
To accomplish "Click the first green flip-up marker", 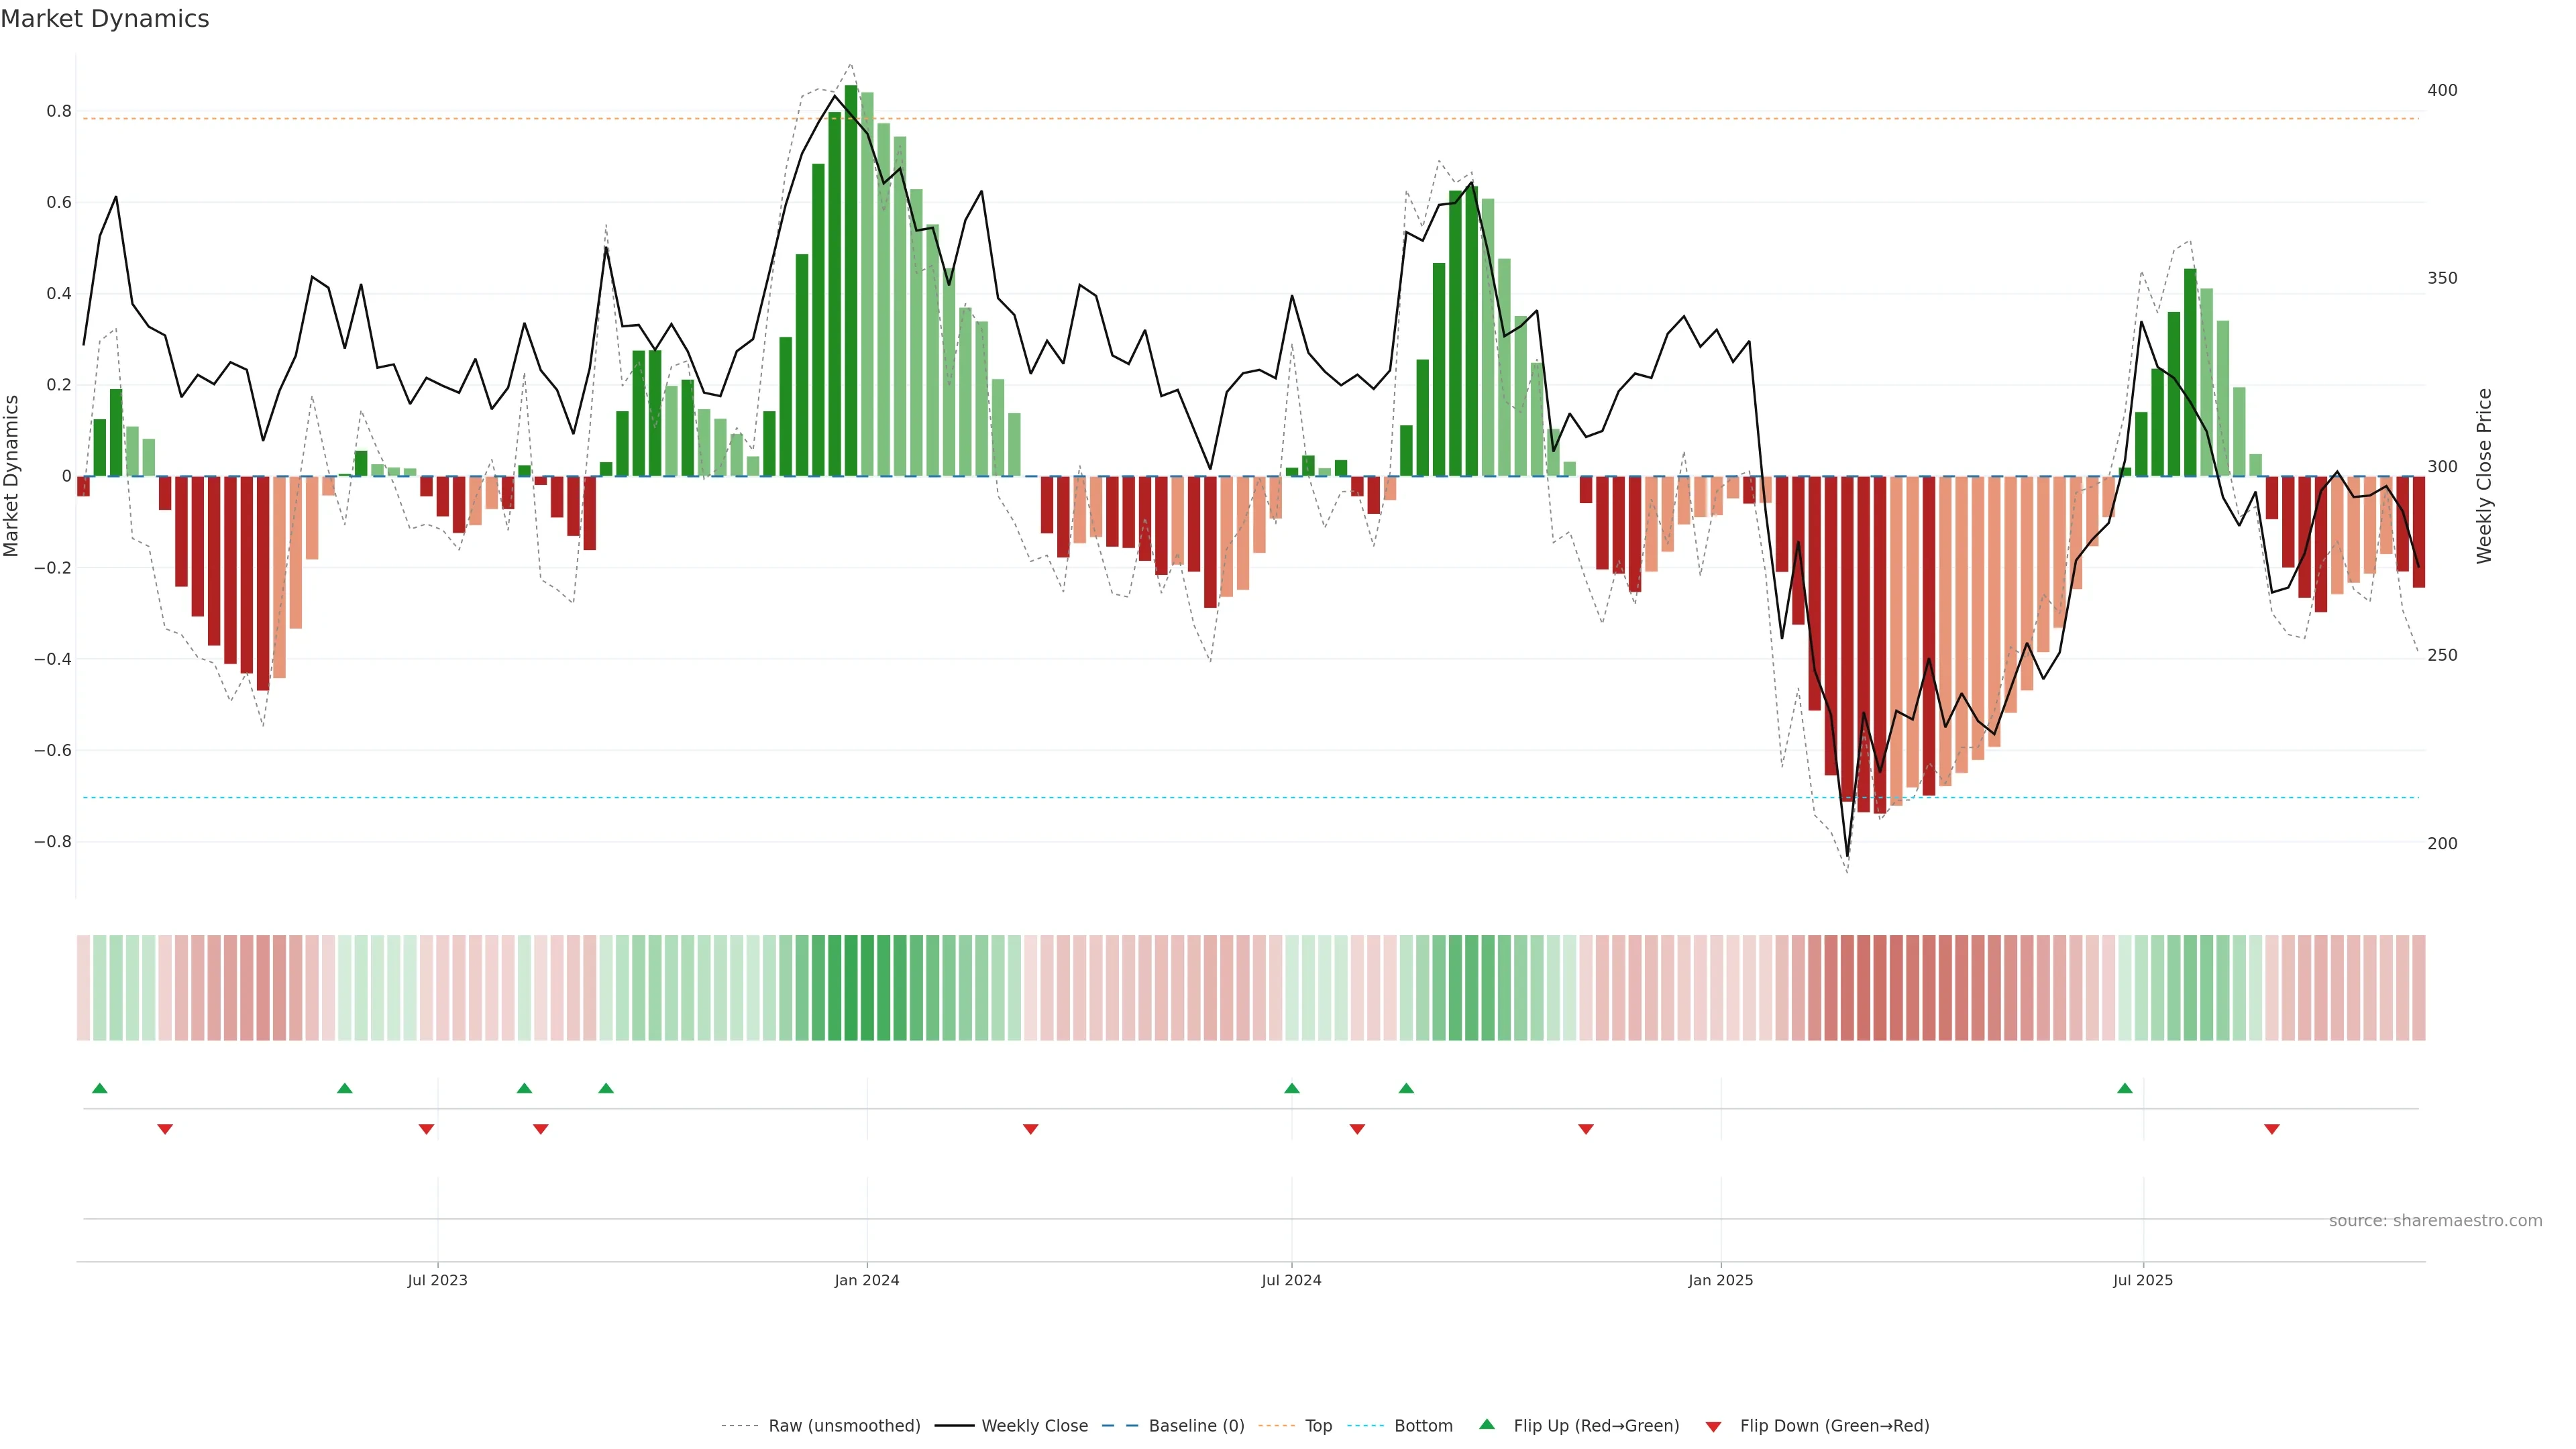I will coord(99,1088).
